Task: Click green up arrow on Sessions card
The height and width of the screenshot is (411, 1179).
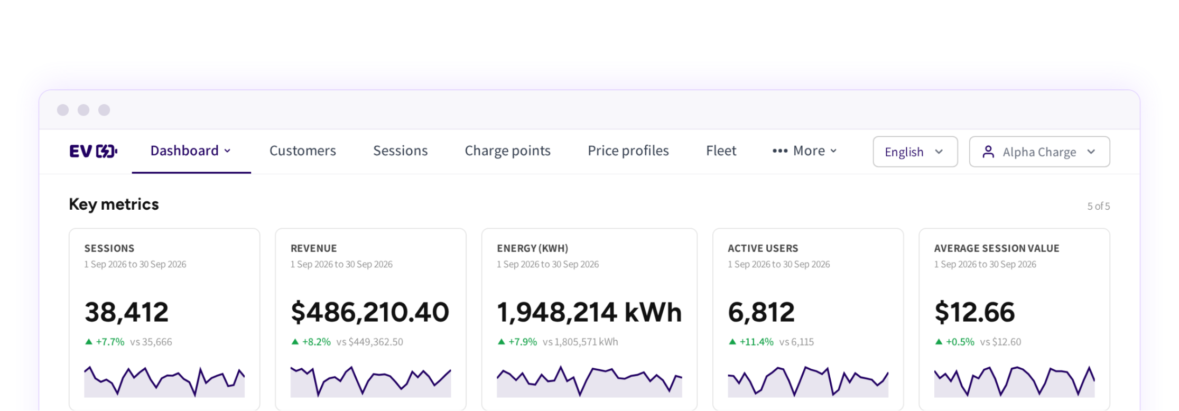Action: (89, 342)
